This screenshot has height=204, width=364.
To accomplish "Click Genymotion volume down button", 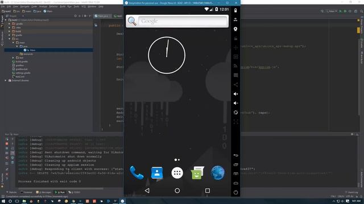I will tap(235, 103).
